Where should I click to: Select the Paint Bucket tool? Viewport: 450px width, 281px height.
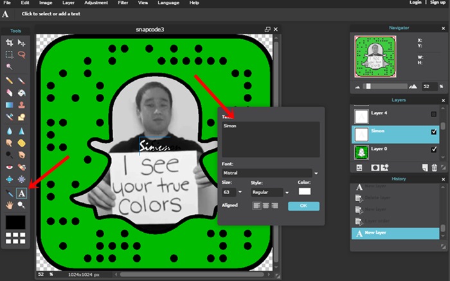click(x=21, y=93)
